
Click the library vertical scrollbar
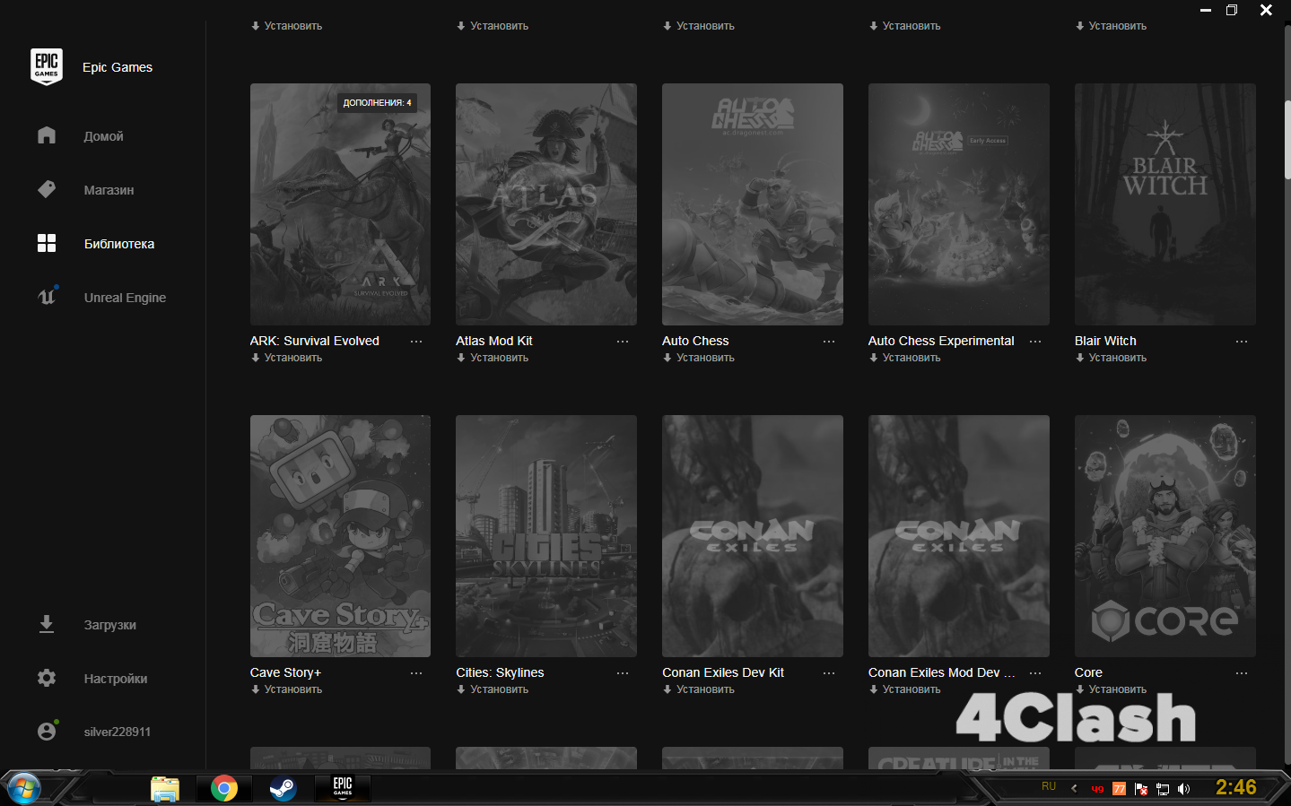(x=1287, y=139)
